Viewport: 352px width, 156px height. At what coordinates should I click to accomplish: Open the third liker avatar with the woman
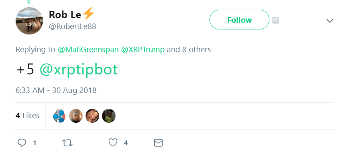92,116
